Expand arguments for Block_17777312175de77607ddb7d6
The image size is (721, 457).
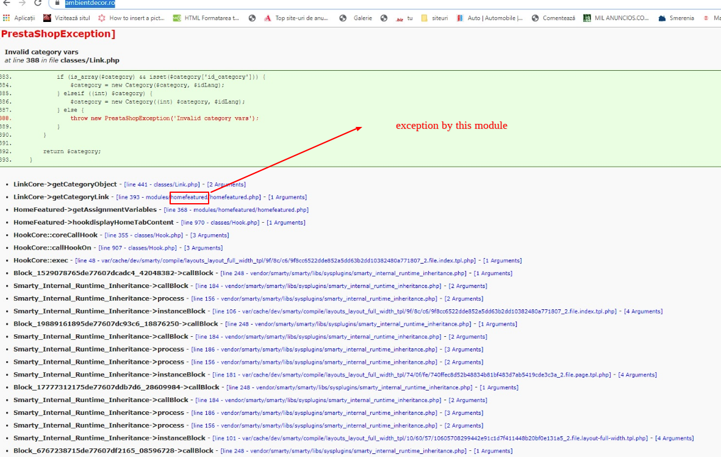point(500,387)
